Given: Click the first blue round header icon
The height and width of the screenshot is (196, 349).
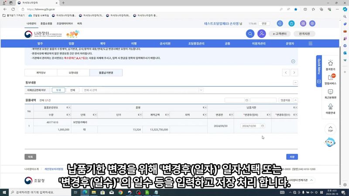Looking at the screenshot, I should tap(280, 24).
